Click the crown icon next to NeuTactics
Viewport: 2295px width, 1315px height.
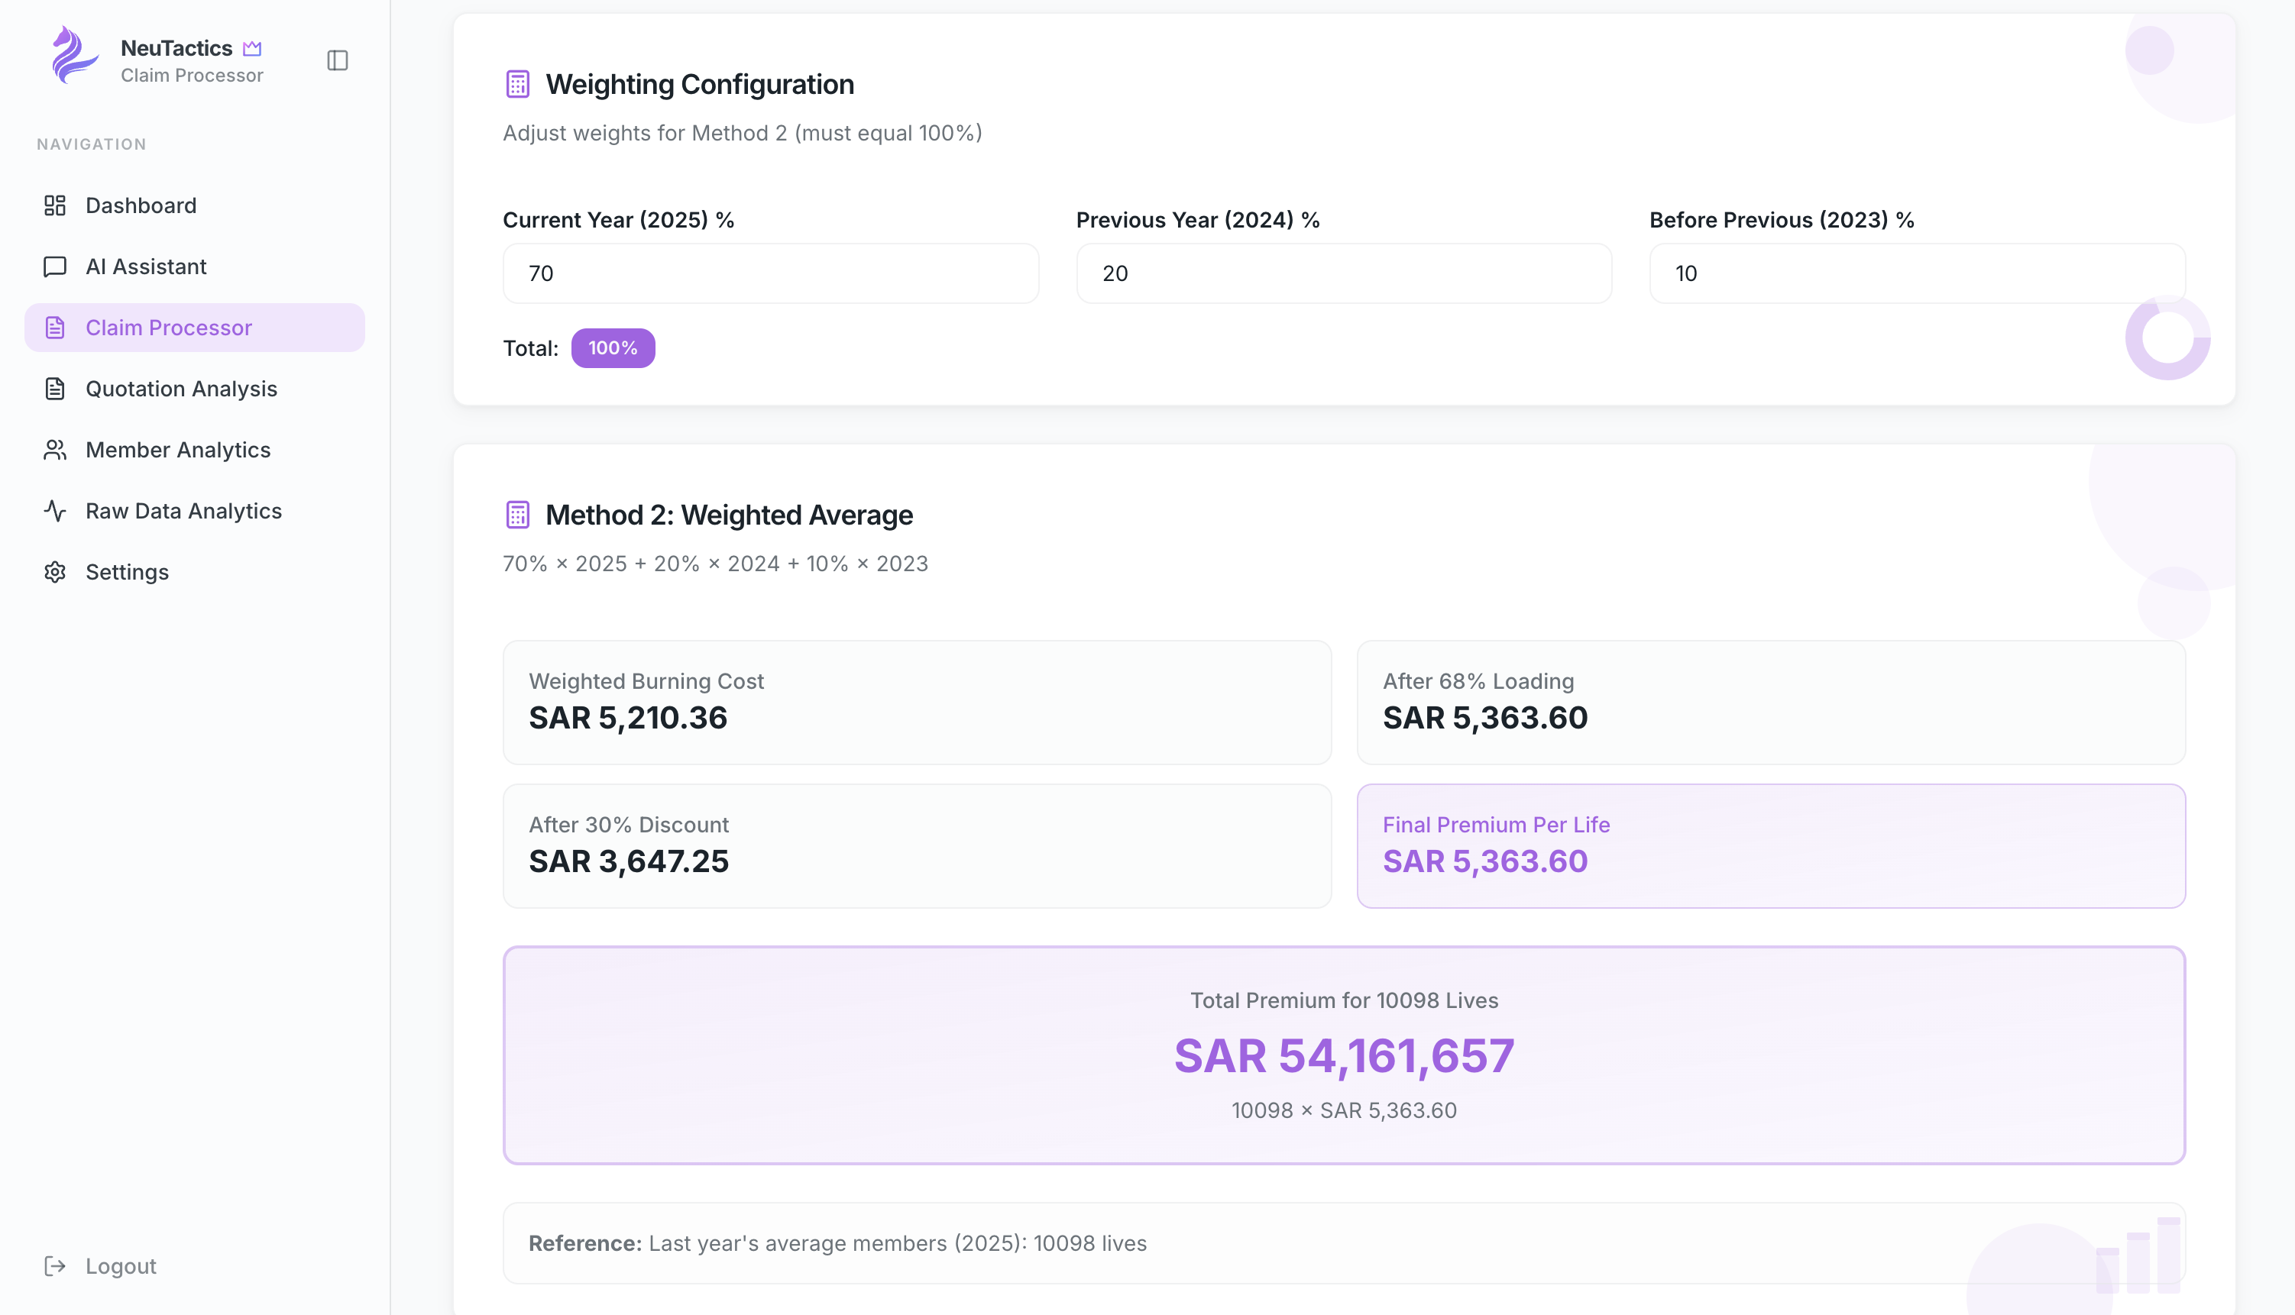pyautogui.click(x=252, y=48)
